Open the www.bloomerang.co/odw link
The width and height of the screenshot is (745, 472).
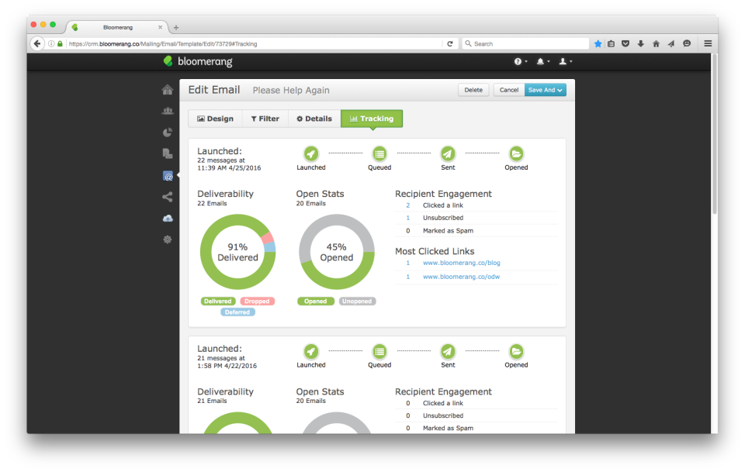[461, 277]
